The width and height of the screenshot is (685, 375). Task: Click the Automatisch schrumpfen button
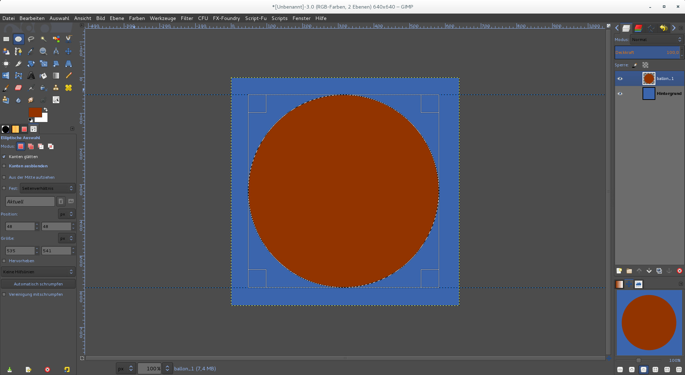[38, 284]
